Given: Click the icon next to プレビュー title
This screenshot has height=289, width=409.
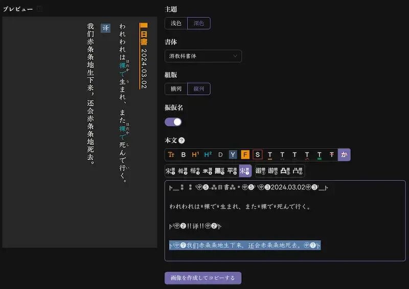Looking at the screenshot, I should pos(40,9).
